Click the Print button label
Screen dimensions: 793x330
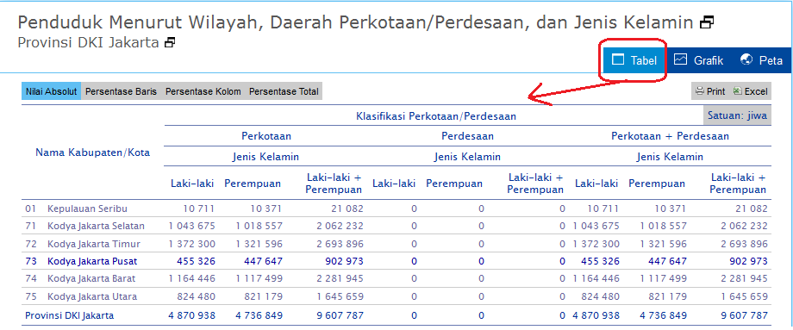(x=715, y=91)
